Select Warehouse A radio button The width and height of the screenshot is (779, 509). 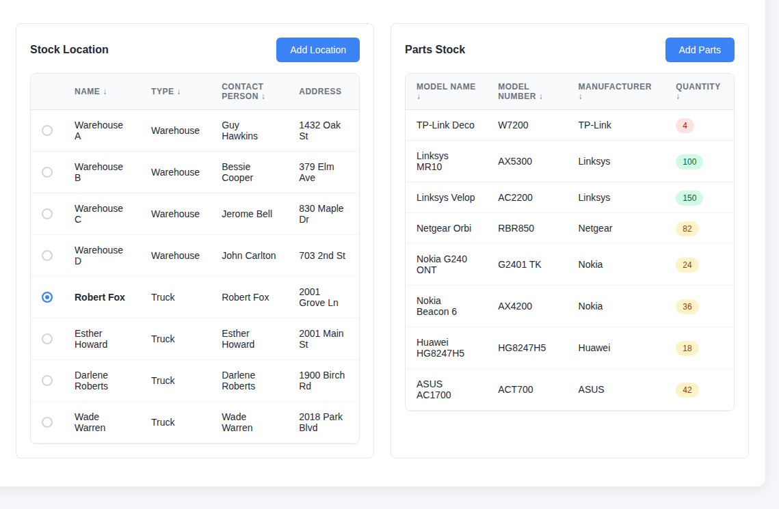point(47,130)
